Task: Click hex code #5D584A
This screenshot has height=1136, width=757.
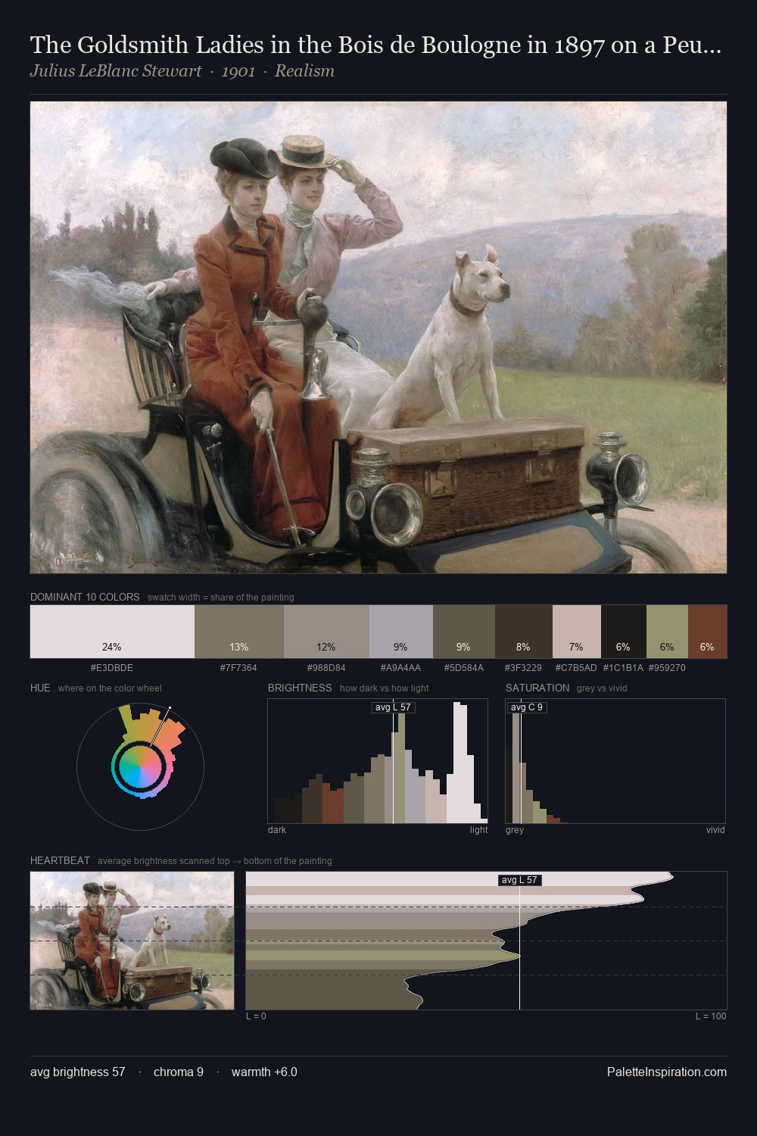Action: coord(464,668)
